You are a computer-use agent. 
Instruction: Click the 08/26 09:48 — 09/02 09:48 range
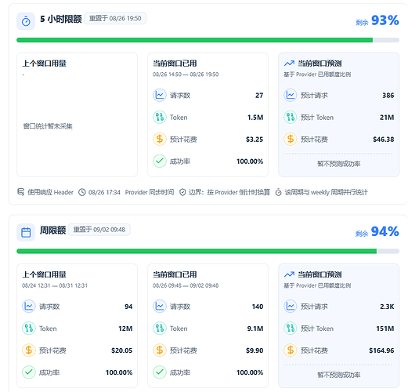186,285
